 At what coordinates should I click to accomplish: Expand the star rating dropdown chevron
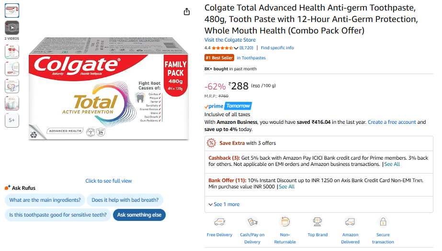tap(236, 48)
